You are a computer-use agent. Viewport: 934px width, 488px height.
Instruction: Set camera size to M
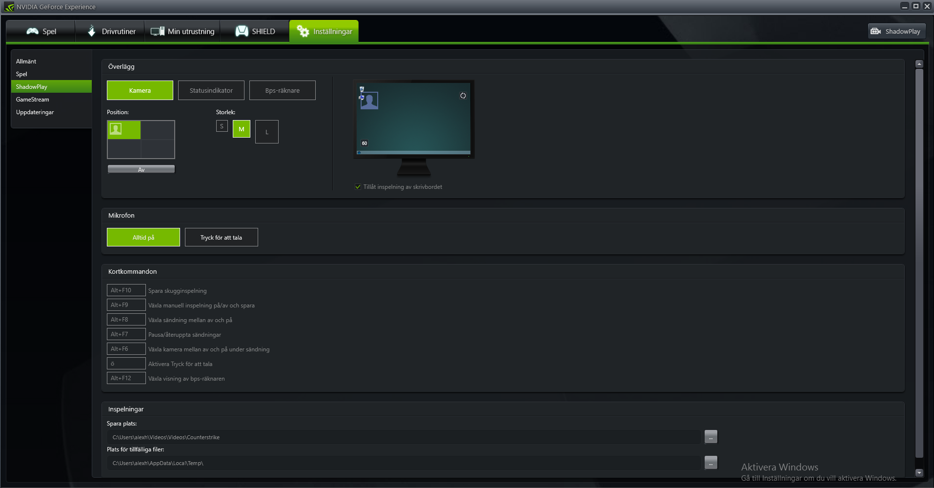point(242,129)
